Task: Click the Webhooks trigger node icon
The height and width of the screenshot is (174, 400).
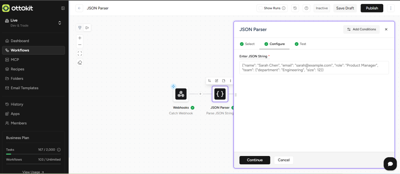Action: [x=180, y=94]
